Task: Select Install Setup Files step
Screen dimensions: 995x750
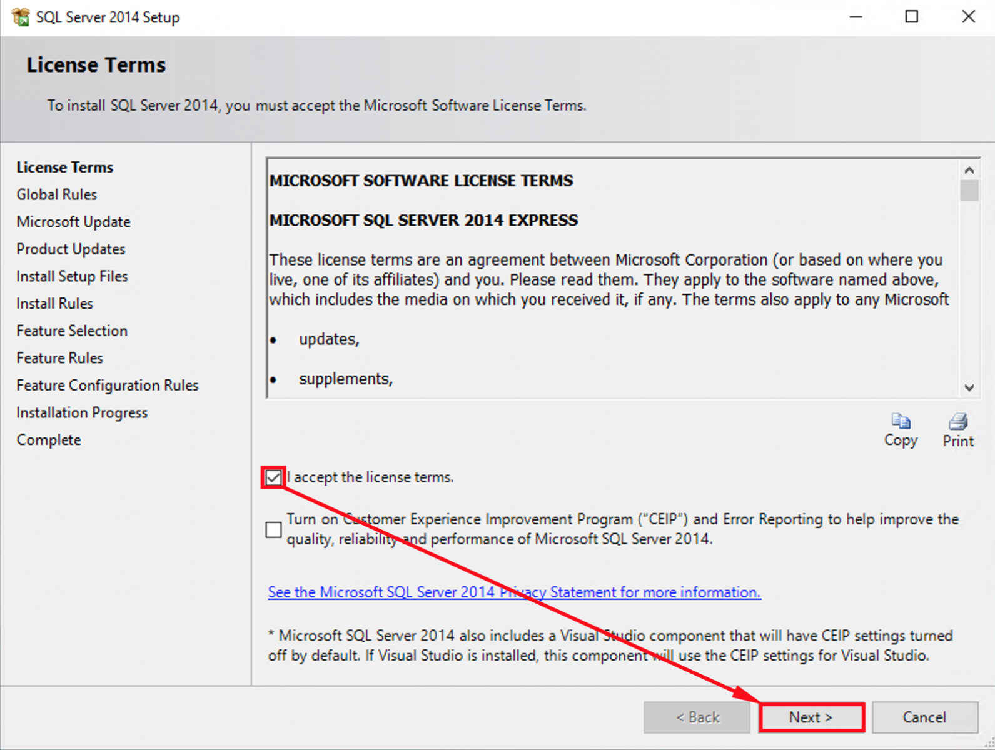Action: 72,276
